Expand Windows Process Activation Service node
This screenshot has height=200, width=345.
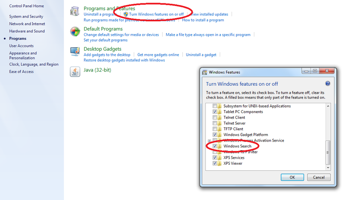pyautogui.click(x=209, y=141)
